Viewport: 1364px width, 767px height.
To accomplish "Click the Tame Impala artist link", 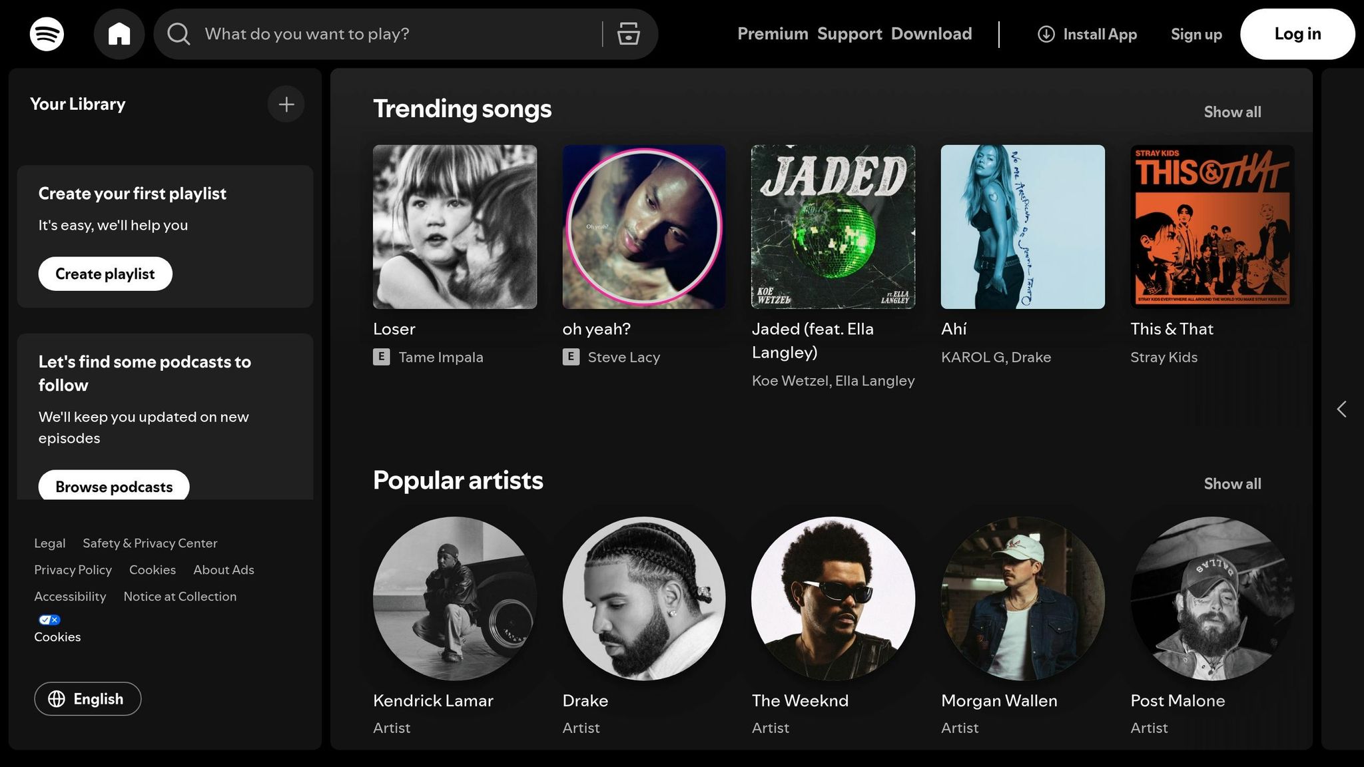I will point(441,357).
